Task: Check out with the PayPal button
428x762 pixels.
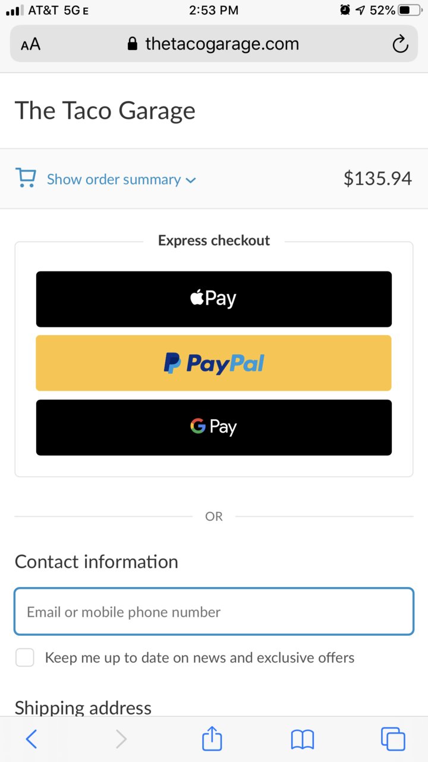Action: pos(214,363)
